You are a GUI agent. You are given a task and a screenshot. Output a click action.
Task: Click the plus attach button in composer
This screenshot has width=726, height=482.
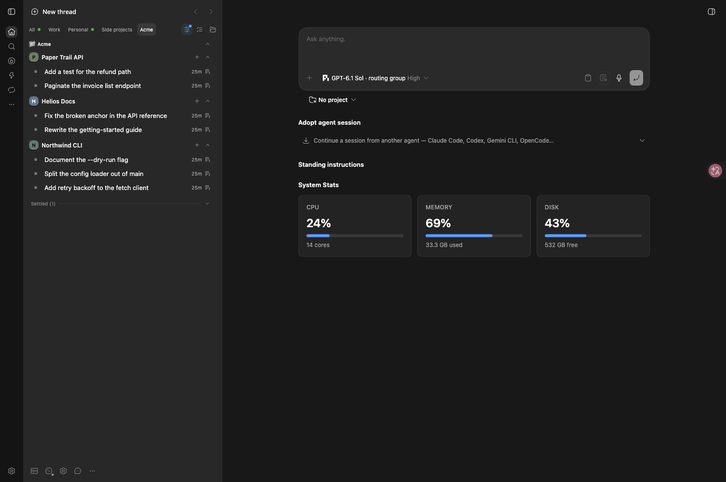click(x=310, y=78)
